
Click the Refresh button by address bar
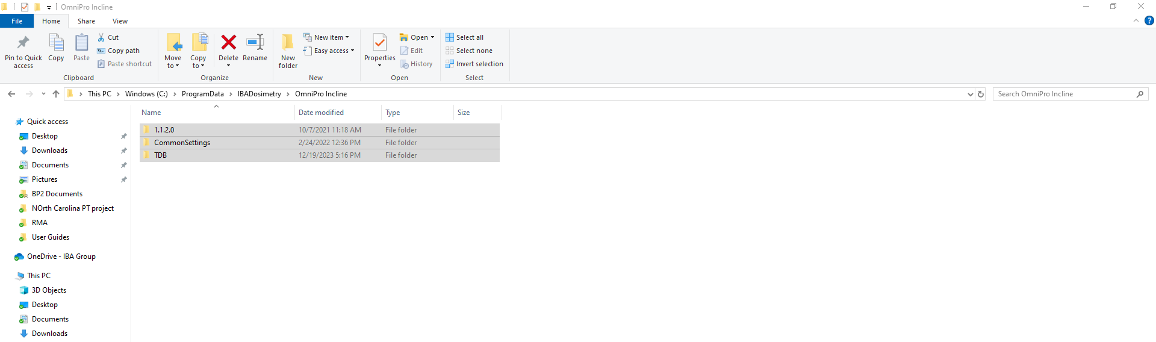[981, 94]
